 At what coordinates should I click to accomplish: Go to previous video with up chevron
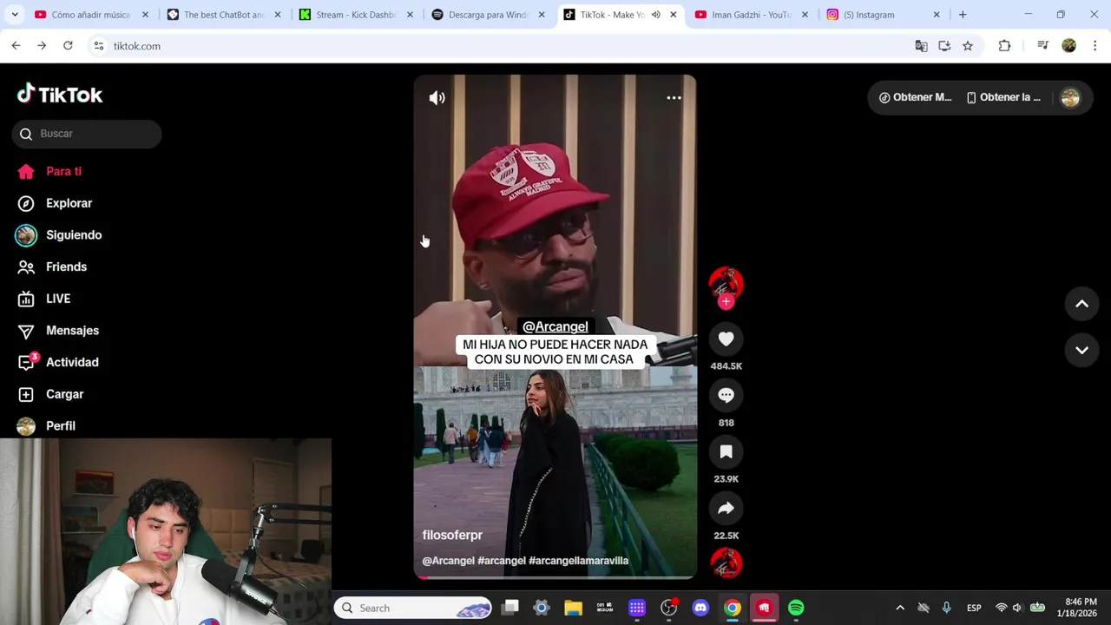pos(1082,304)
